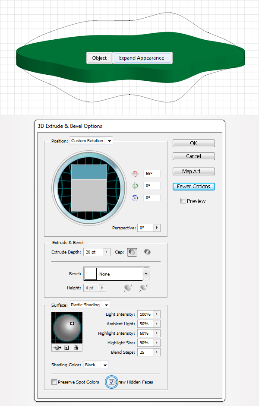Enable the Preview checkbox
This screenshot has height=406, width=259.
183,201
